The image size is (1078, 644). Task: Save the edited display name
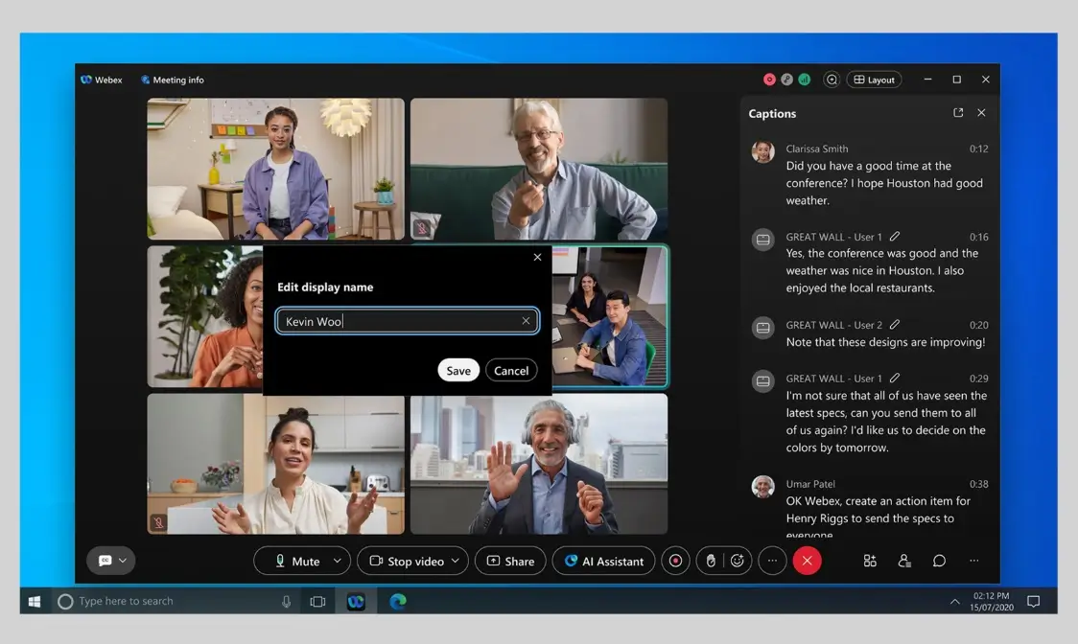[x=458, y=371]
